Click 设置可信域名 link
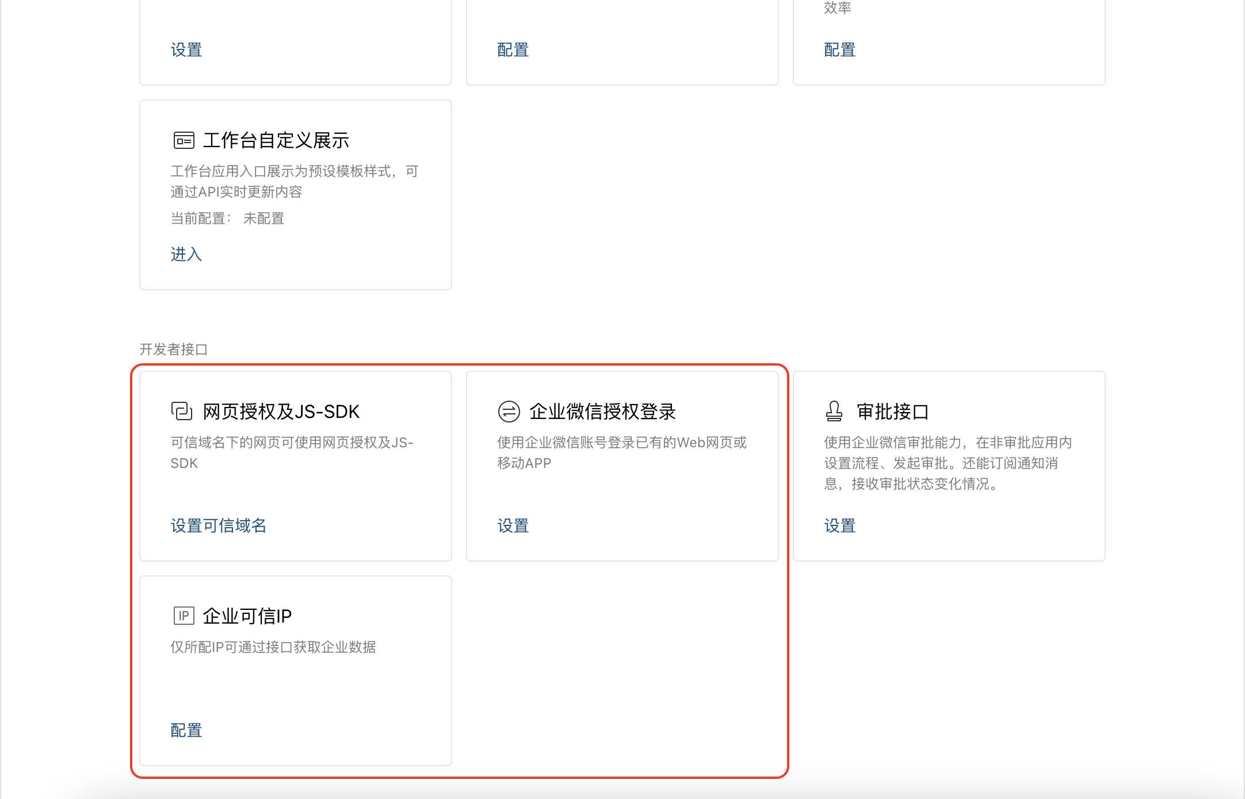 [219, 525]
